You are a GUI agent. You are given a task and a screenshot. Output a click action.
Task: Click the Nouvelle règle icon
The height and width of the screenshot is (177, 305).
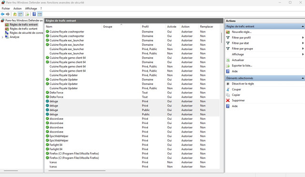coord(228,32)
